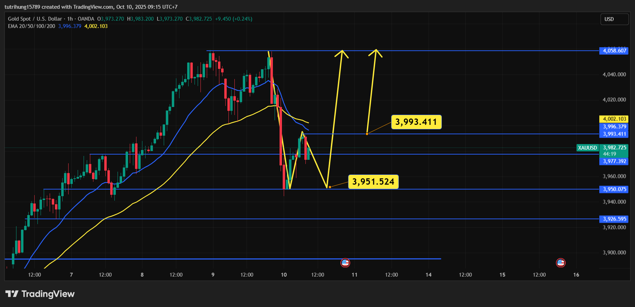The width and height of the screenshot is (635, 307).
Task: Click the 4,058.607 resistance price label
Action: coord(614,51)
